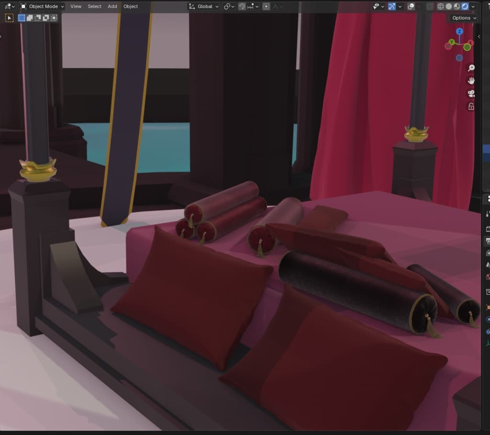This screenshot has width=490, height=435.
Task: Open the Global transform orientation dropdown
Action: (204, 6)
